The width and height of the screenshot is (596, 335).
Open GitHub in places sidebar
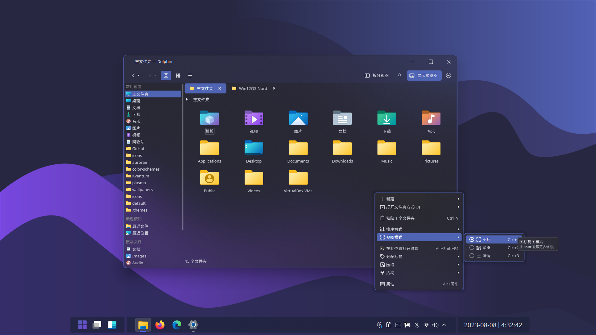153,149
